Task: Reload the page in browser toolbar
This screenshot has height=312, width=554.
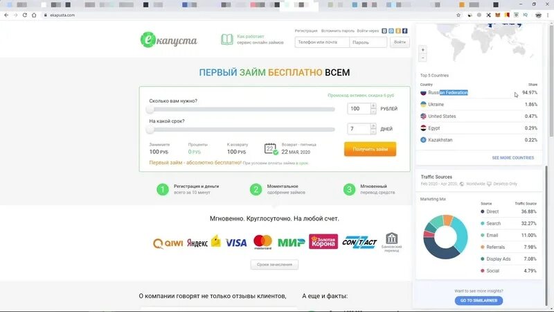Action: 25,15
